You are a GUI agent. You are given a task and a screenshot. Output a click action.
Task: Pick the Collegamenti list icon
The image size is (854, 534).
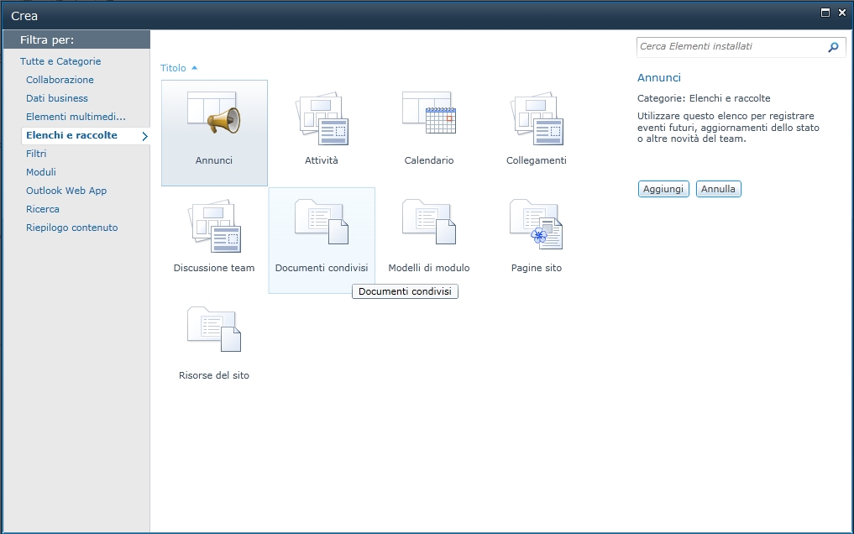[537, 118]
